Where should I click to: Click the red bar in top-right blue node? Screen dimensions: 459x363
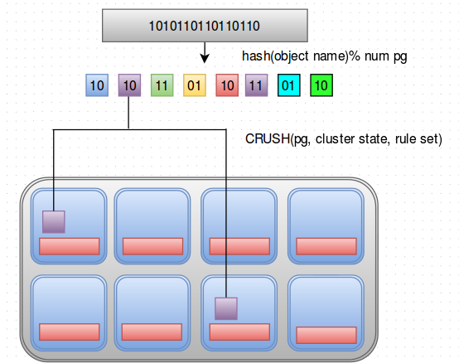[326, 246]
